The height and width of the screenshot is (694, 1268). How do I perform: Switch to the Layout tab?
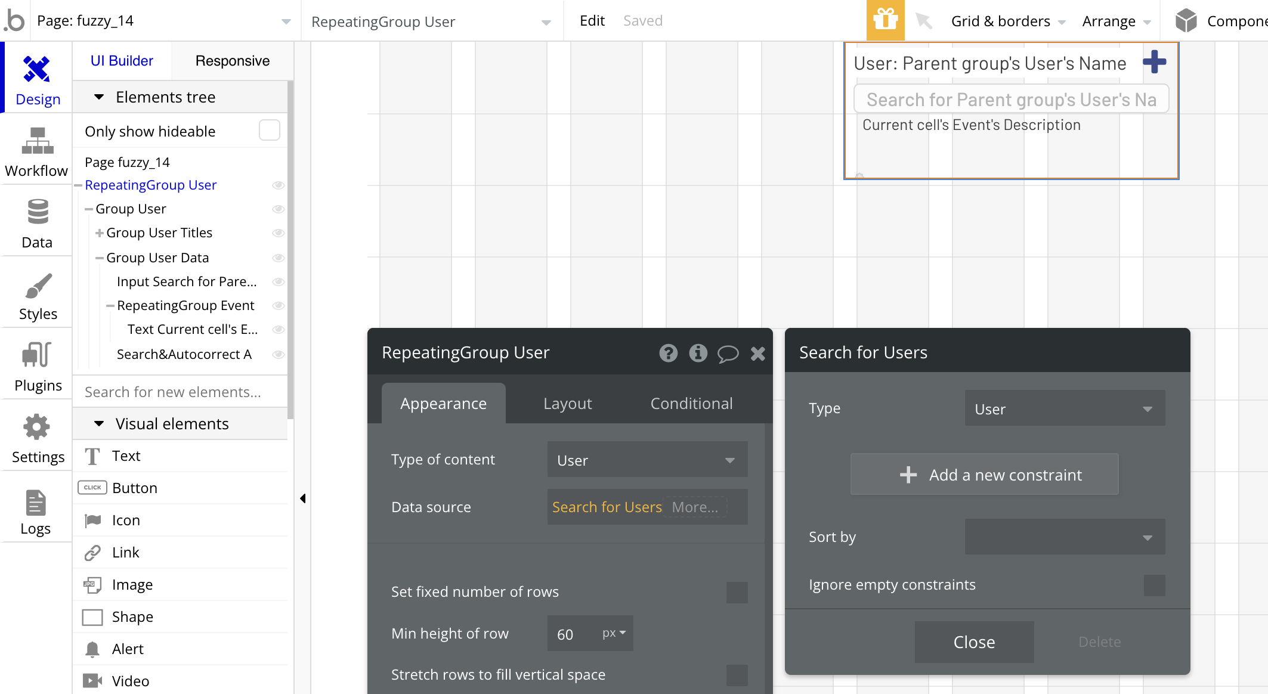tap(567, 404)
